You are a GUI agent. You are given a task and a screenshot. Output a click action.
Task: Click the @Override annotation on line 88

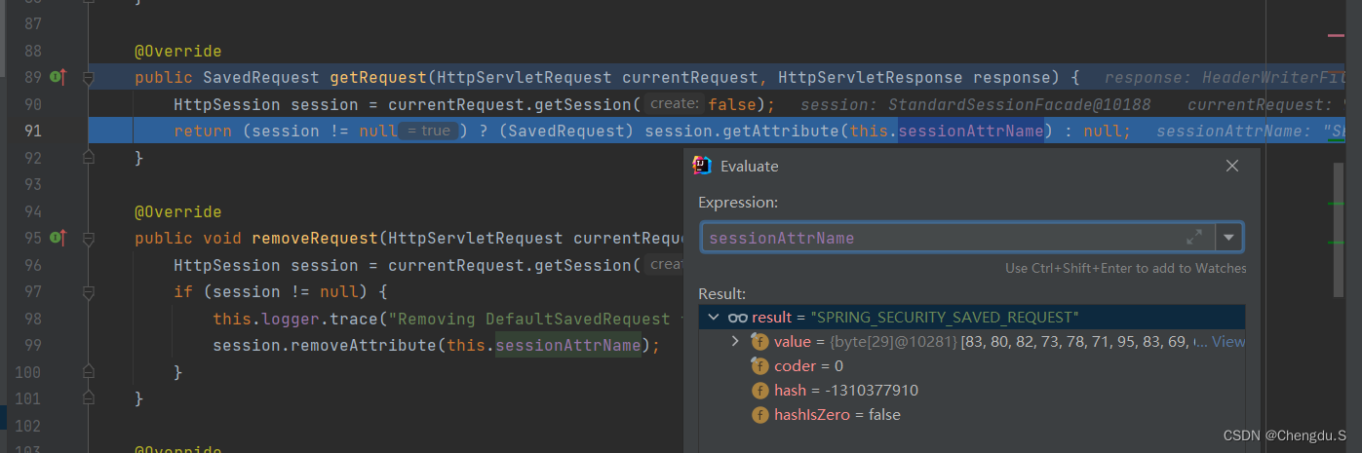[178, 51]
